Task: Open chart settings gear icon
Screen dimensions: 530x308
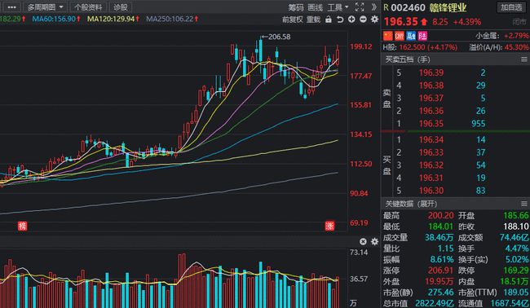Action: 374,20
